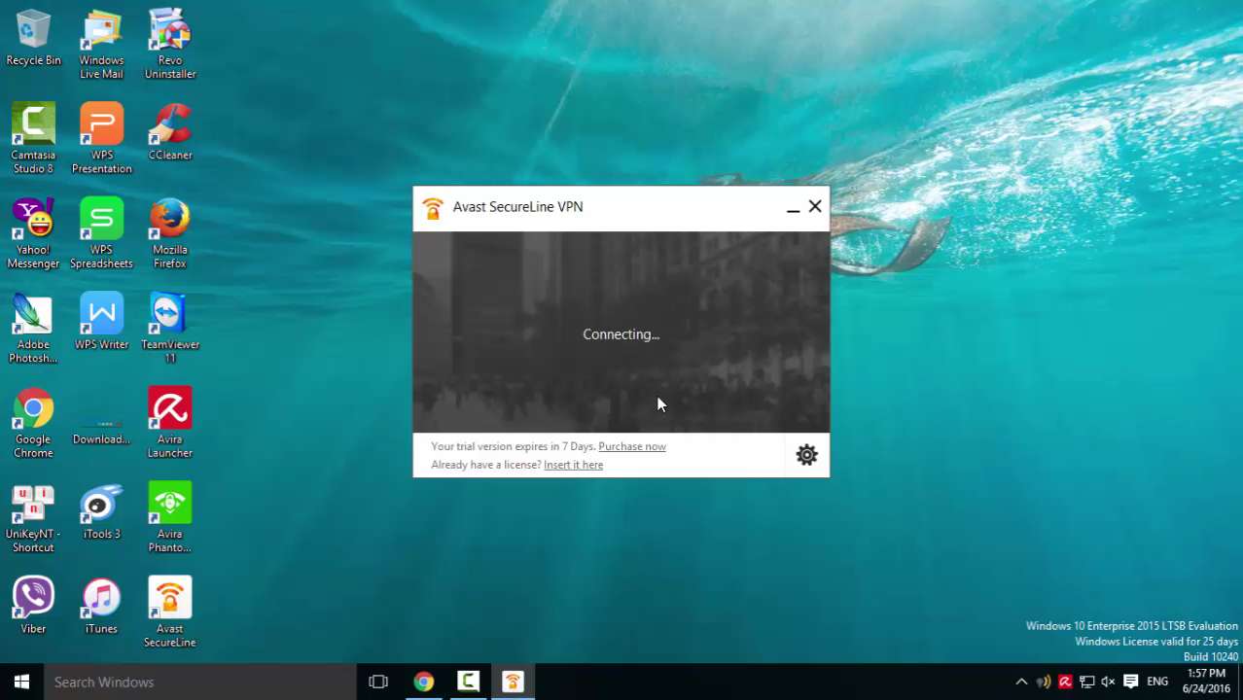Select iTunes desktop icon
This screenshot has width=1243, height=700.
pos(101,607)
